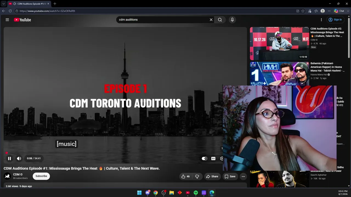
Task: Open the browser profile avatar
Action: [323, 11]
